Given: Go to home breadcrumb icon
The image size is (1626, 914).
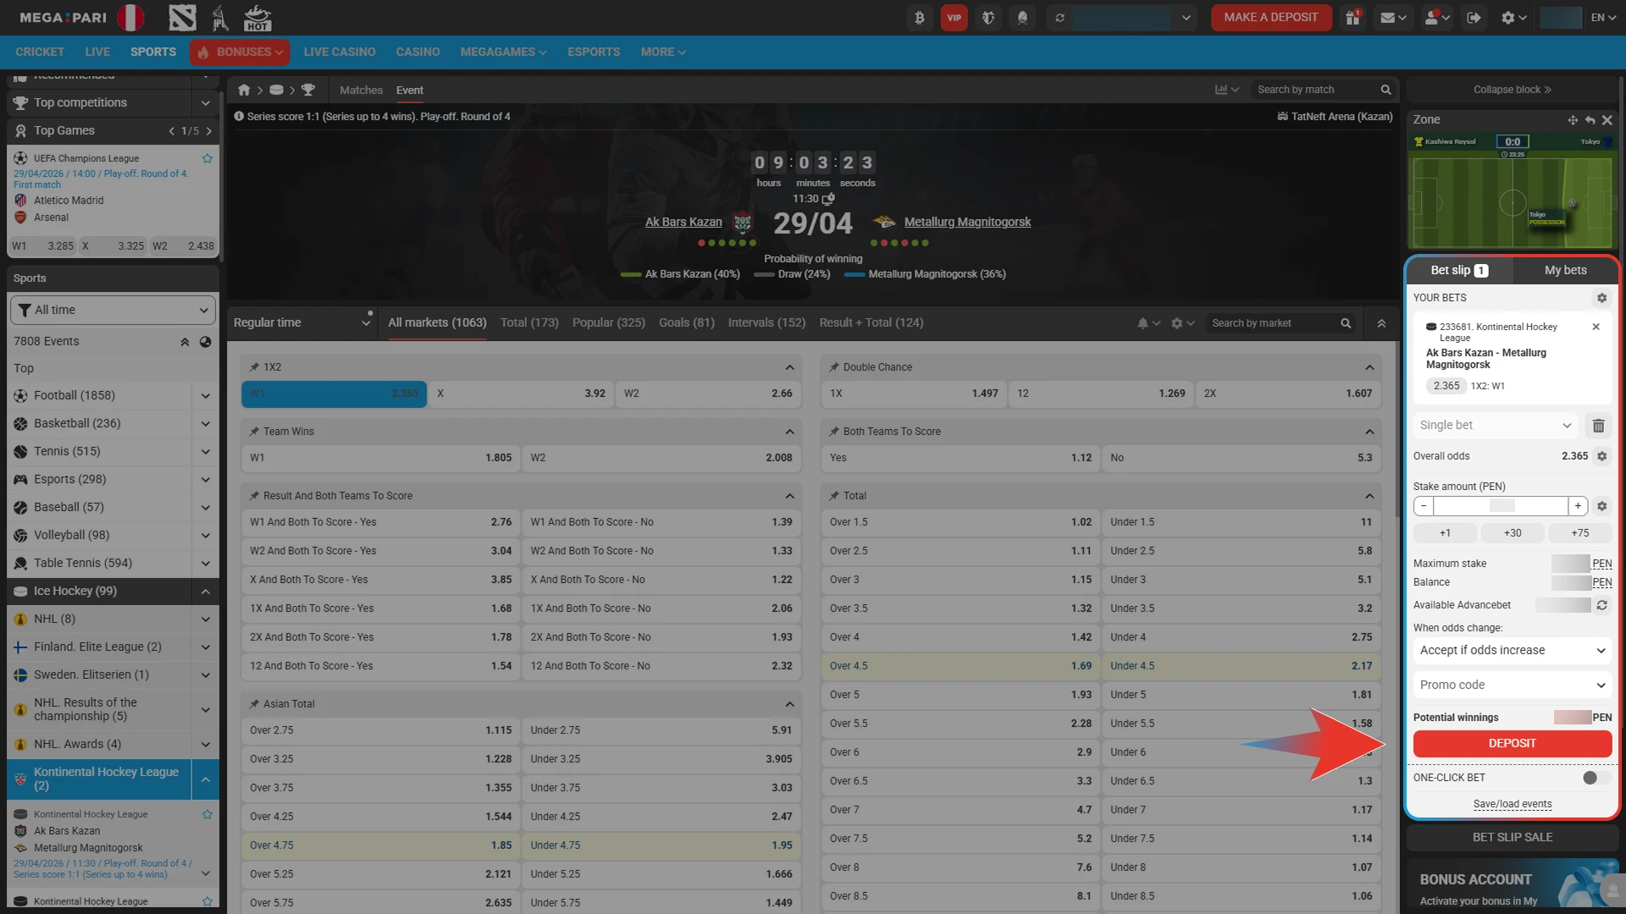Looking at the screenshot, I should tap(244, 90).
